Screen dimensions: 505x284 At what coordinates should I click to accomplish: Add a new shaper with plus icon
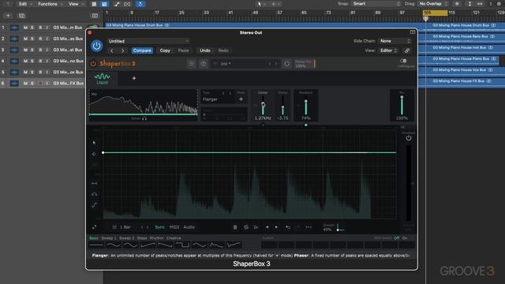[x=134, y=78]
